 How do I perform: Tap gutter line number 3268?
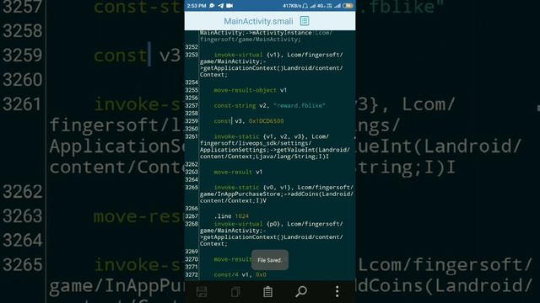coord(192,224)
